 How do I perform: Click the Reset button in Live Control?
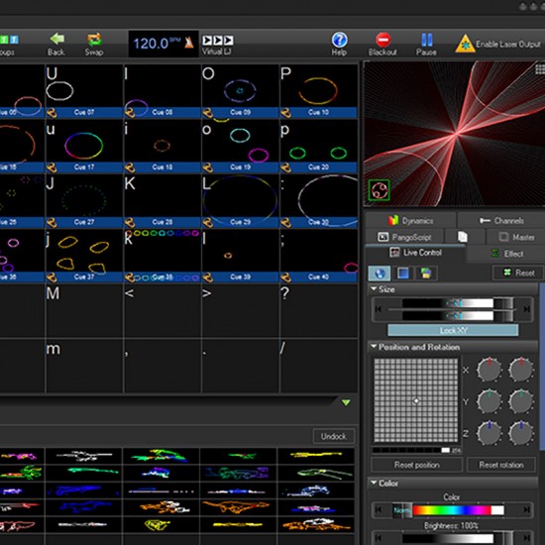pos(518,272)
